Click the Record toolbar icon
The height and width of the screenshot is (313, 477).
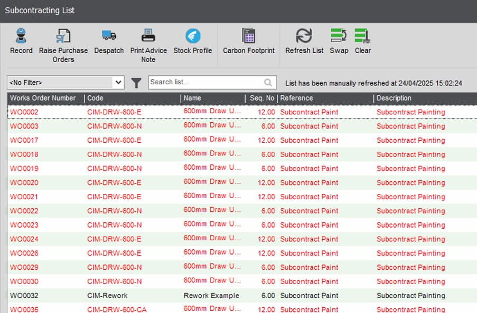tap(21, 36)
